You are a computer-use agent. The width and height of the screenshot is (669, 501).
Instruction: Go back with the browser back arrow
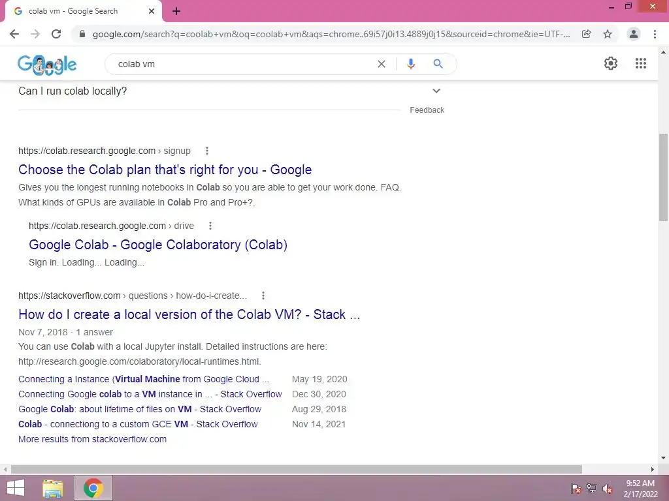coord(14,34)
